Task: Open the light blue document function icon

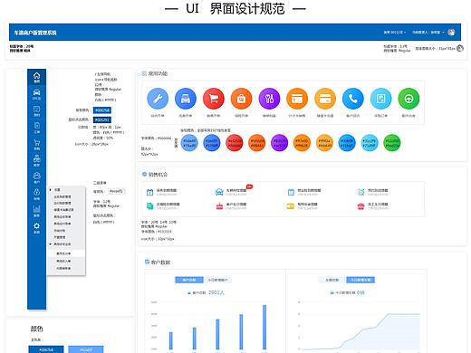Action: pyautogui.click(x=380, y=99)
